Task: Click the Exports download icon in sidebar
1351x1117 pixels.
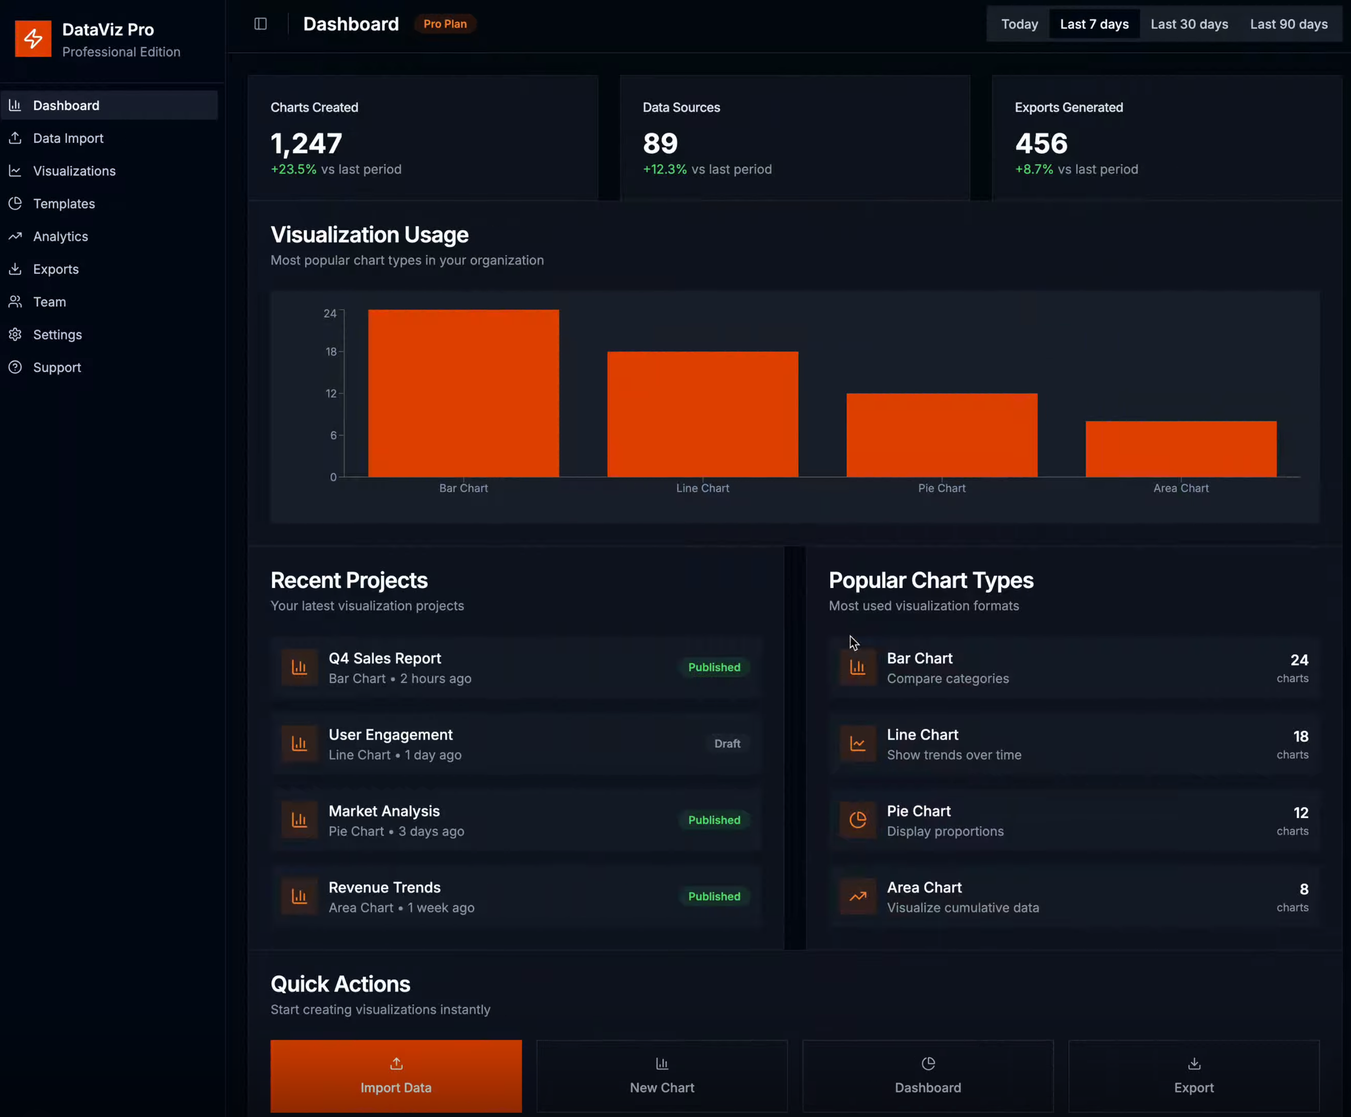Action: pyautogui.click(x=15, y=269)
